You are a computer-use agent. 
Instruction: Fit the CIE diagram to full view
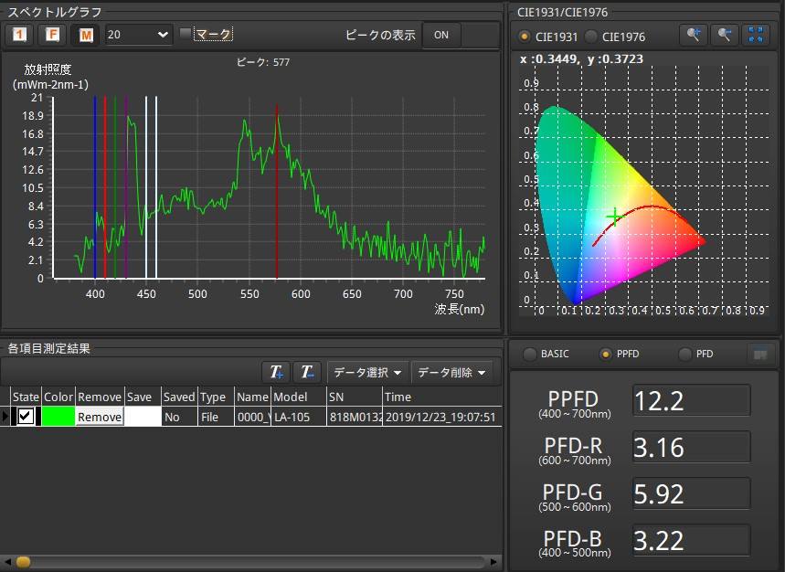tap(756, 35)
